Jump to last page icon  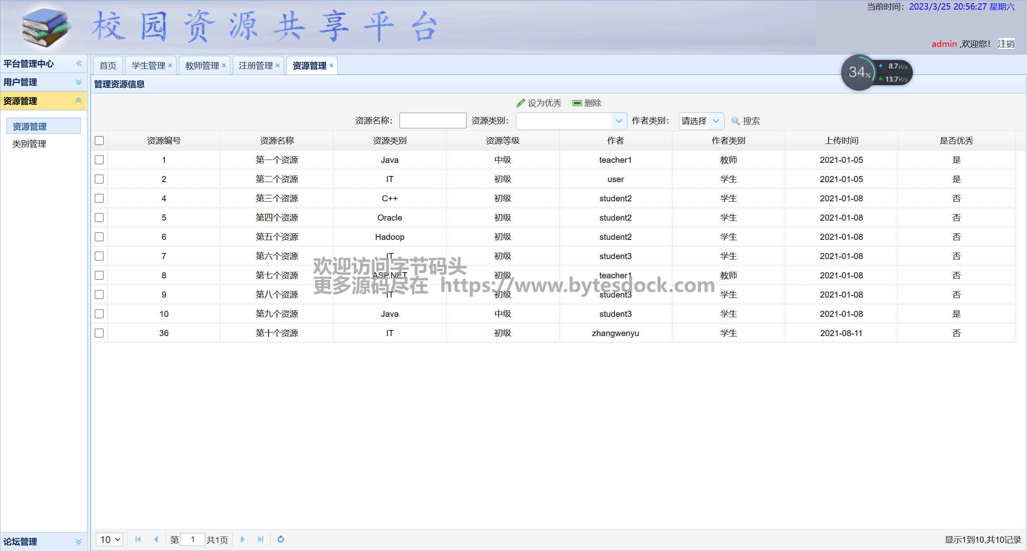[x=261, y=539]
